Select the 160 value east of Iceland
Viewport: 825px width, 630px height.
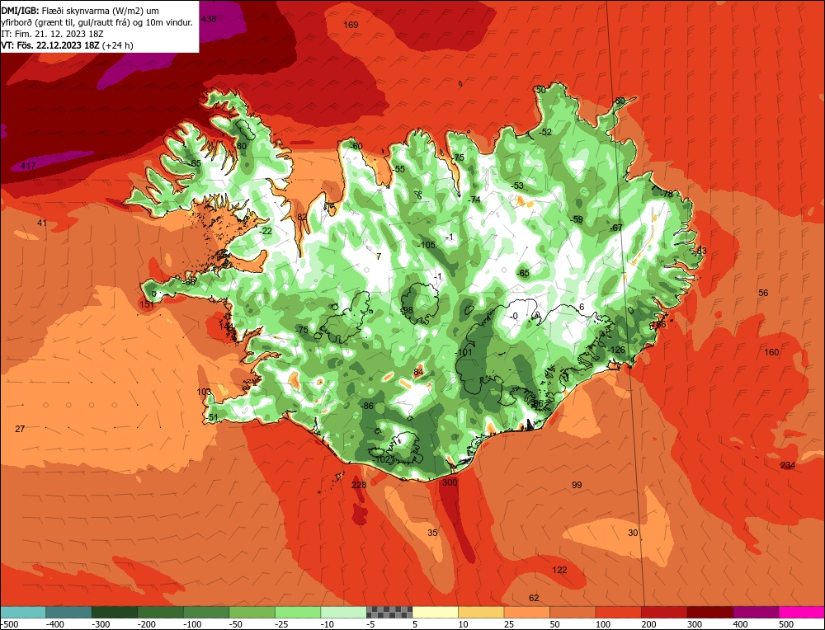click(771, 352)
